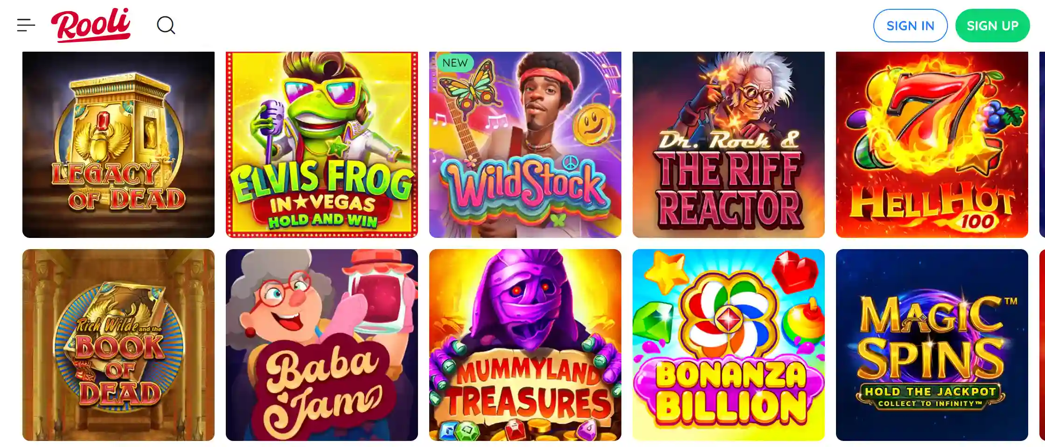Open Rich Wilde Book of Dead game
Image resolution: width=1045 pixels, height=447 pixels.
click(118, 345)
